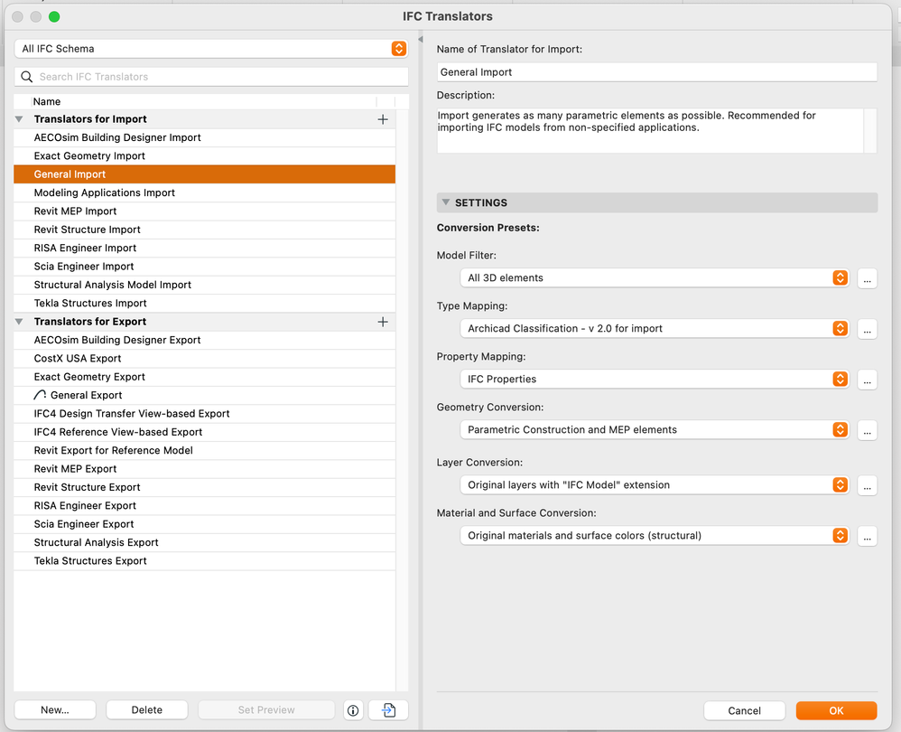Select IFC4 Design Transfer View-based Export
The image size is (901, 732).
click(x=205, y=413)
